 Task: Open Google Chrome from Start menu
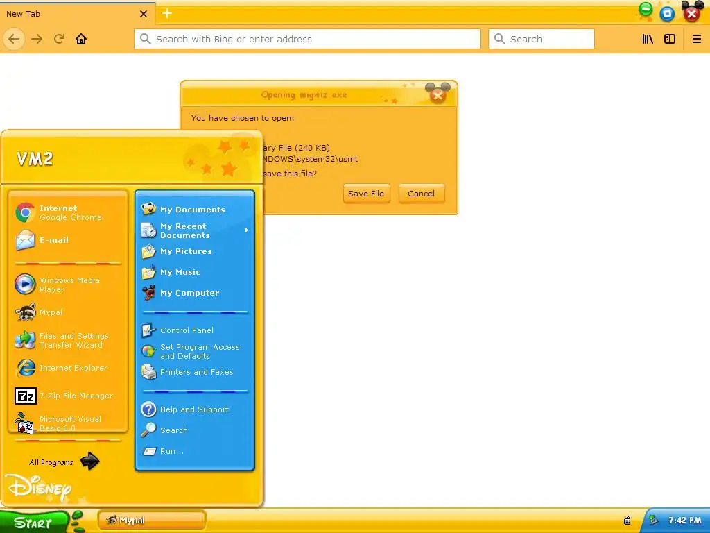[x=68, y=212]
